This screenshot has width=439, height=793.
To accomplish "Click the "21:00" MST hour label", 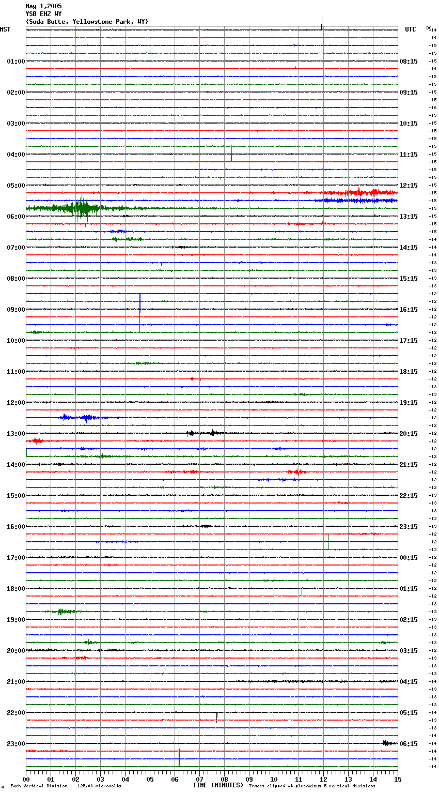I will pyautogui.click(x=16, y=682).
